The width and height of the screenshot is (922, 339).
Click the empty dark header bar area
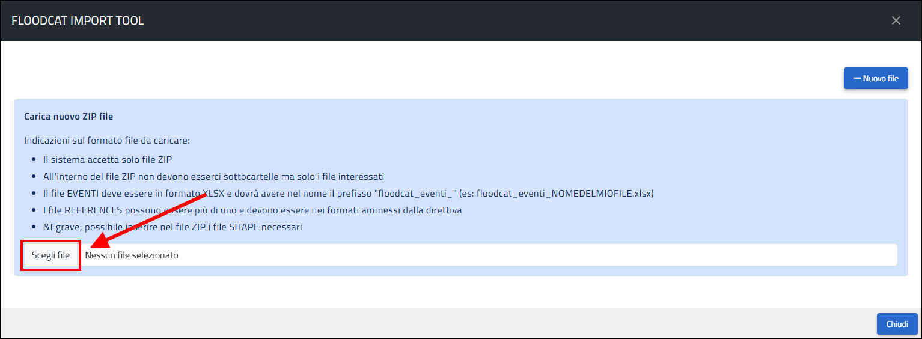pyautogui.click(x=481, y=21)
